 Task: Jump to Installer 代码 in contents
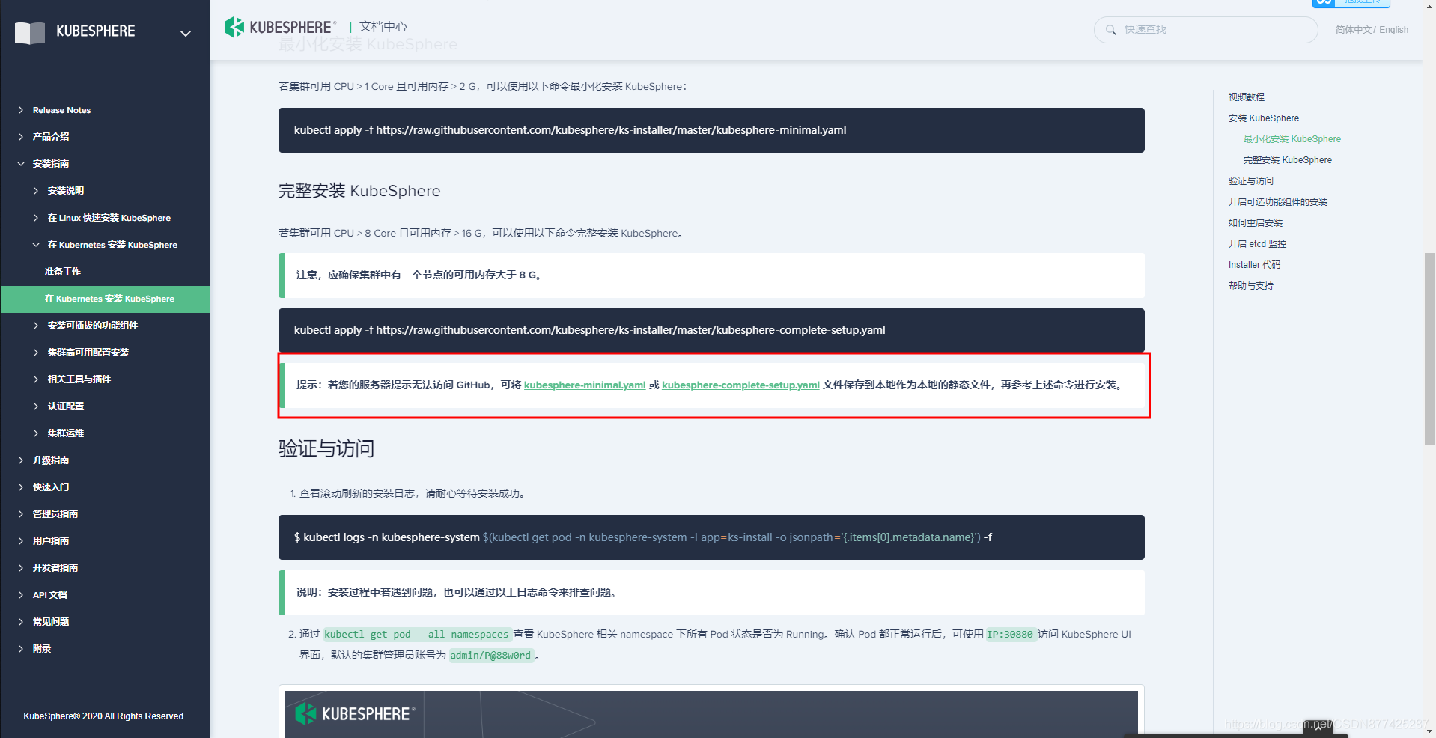pyautogui.click(x=1255, y=265)
